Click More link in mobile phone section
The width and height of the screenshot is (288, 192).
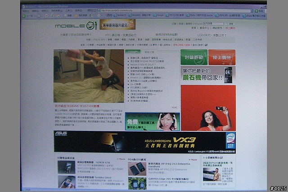[121, 159]
